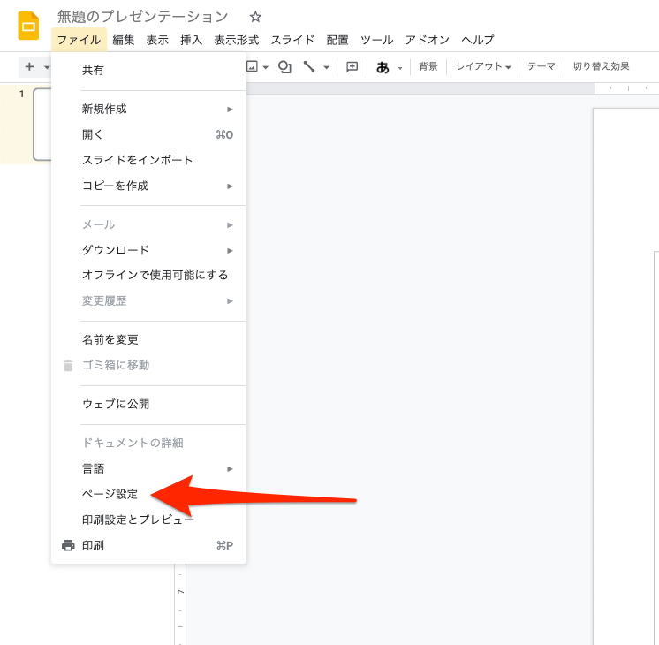Choose スライドをインポート menu item
Screen dimensions: 659x645
pyautogui.click(x=148, y=160)
